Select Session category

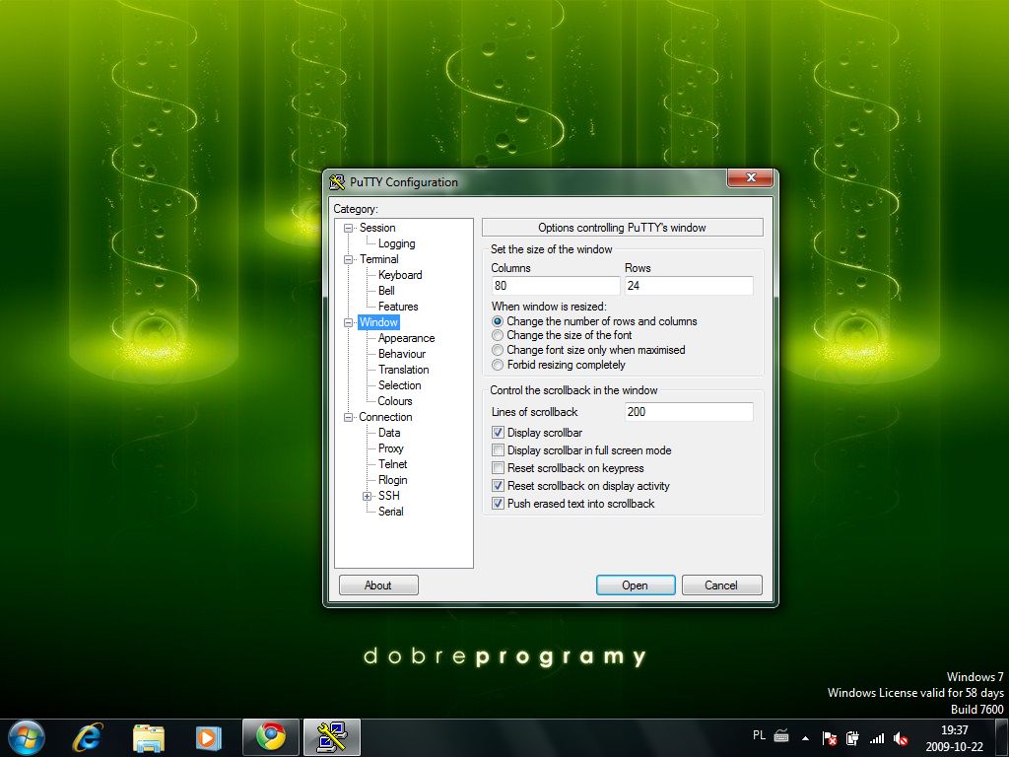377,228
